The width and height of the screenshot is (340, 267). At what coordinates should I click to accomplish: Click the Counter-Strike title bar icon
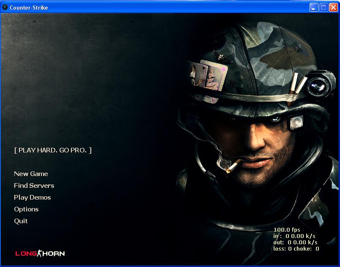(x=5, y=7)
